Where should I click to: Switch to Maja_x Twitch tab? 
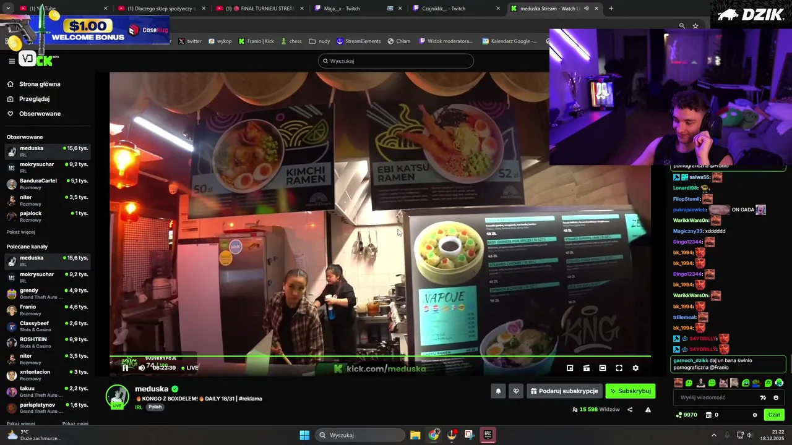click(358, 9)
